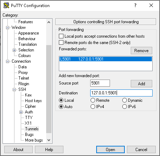This screenshot has height=156, width=160.
Task: Collapse the Window tree node
Action: [x=7, y=27]
